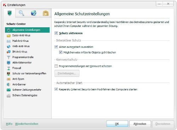
Task: Select Sichere Dateneingabe entry
Action: click(25, 95)
